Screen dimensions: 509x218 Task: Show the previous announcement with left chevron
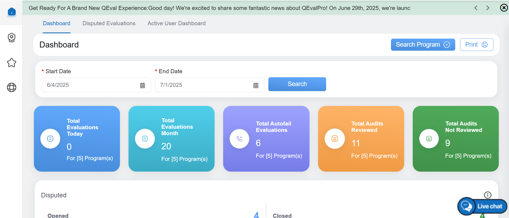[x=476, y=8]
